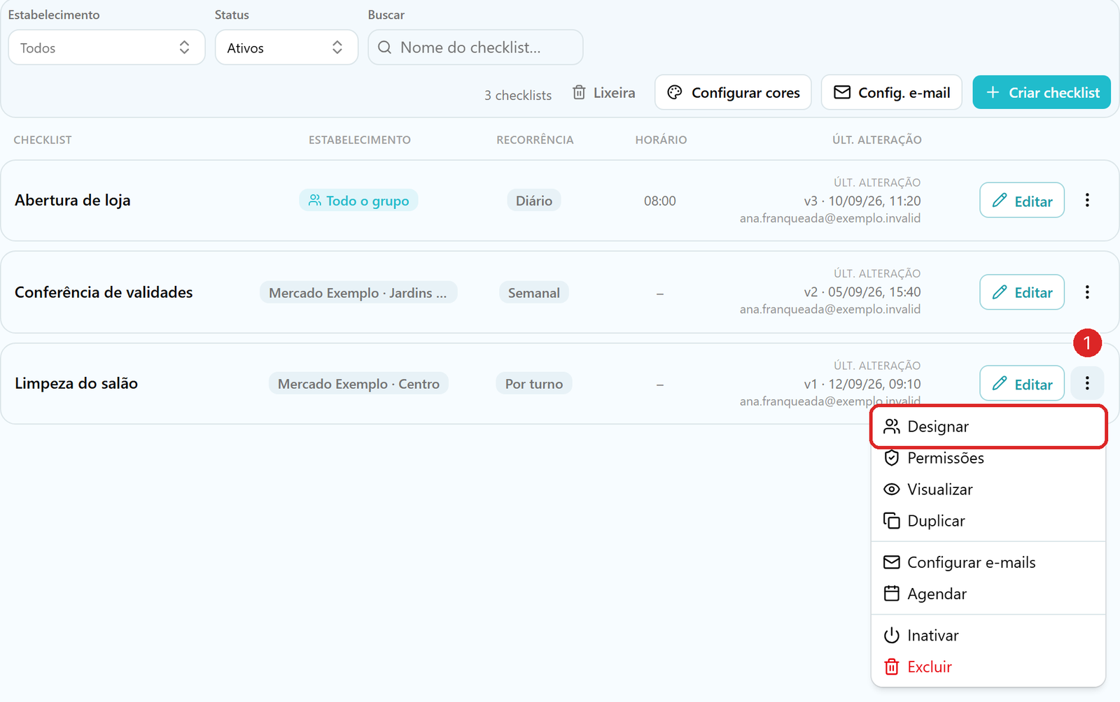
Task: Select Duplicar in the context menu
Action: click(988, 521)
